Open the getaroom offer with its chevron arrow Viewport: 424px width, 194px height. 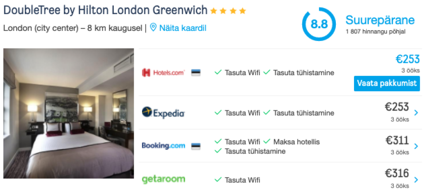(x=416, y=180)
